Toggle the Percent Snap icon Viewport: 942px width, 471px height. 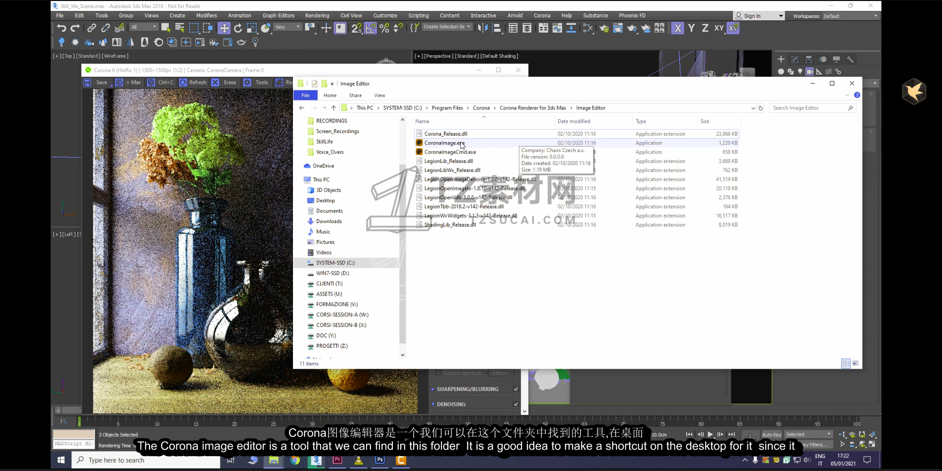(x=384, y=28)
